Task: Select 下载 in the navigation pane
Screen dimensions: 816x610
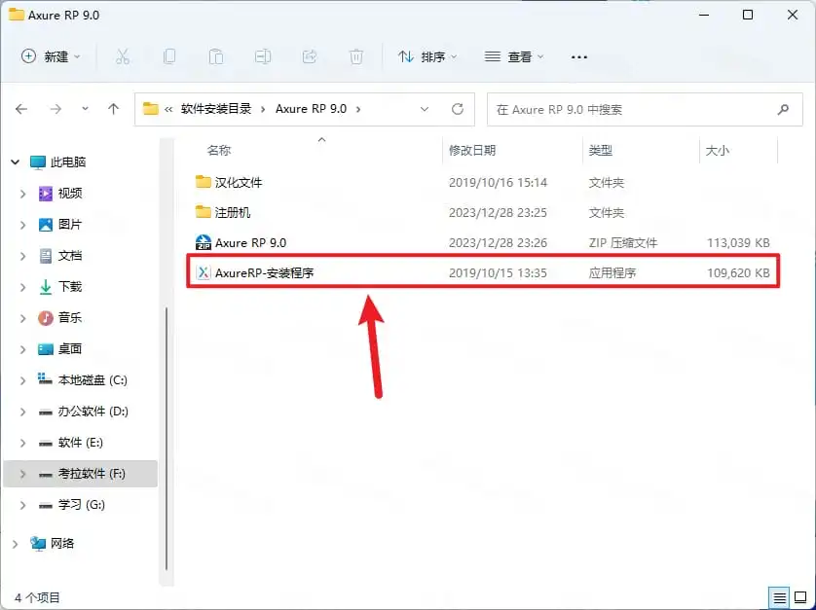Action: [70, 287]
